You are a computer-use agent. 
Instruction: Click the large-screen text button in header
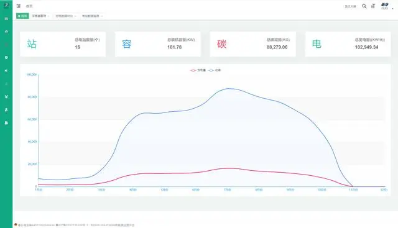350,6
